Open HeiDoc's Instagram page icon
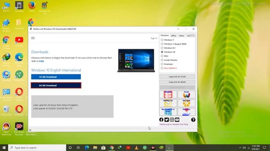270x151 pixels. coord(172,120)
